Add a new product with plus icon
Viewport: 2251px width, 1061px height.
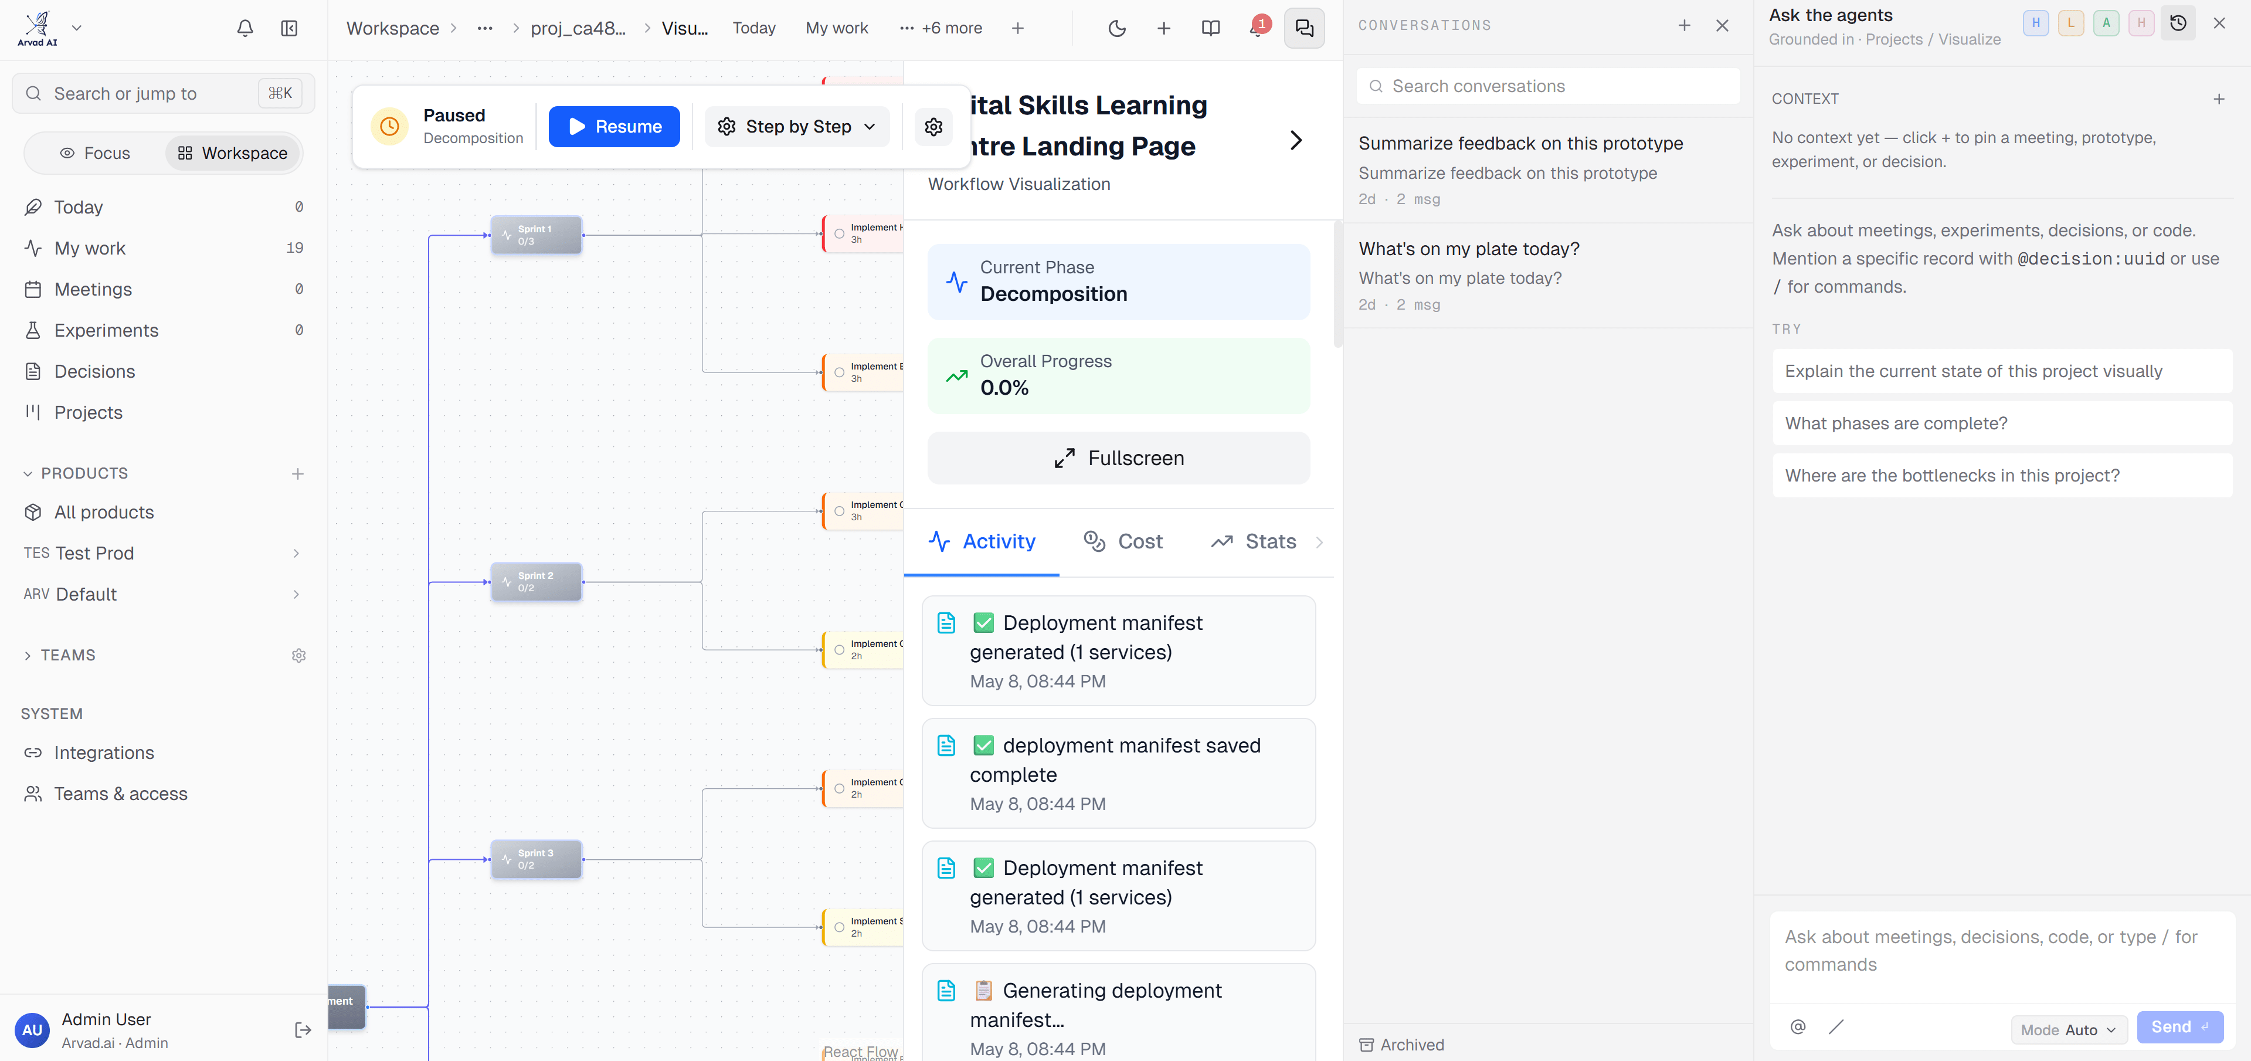tap(297, 474)
